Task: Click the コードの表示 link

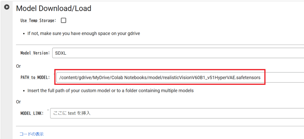Action: point(31,134)
